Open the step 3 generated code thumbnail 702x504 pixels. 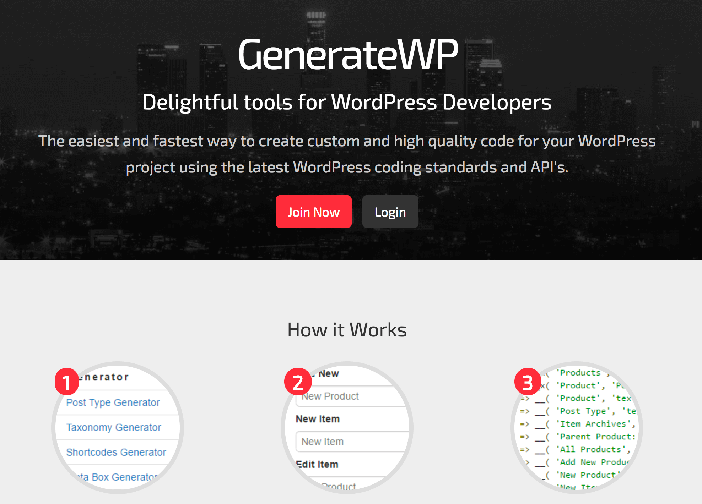577,427
